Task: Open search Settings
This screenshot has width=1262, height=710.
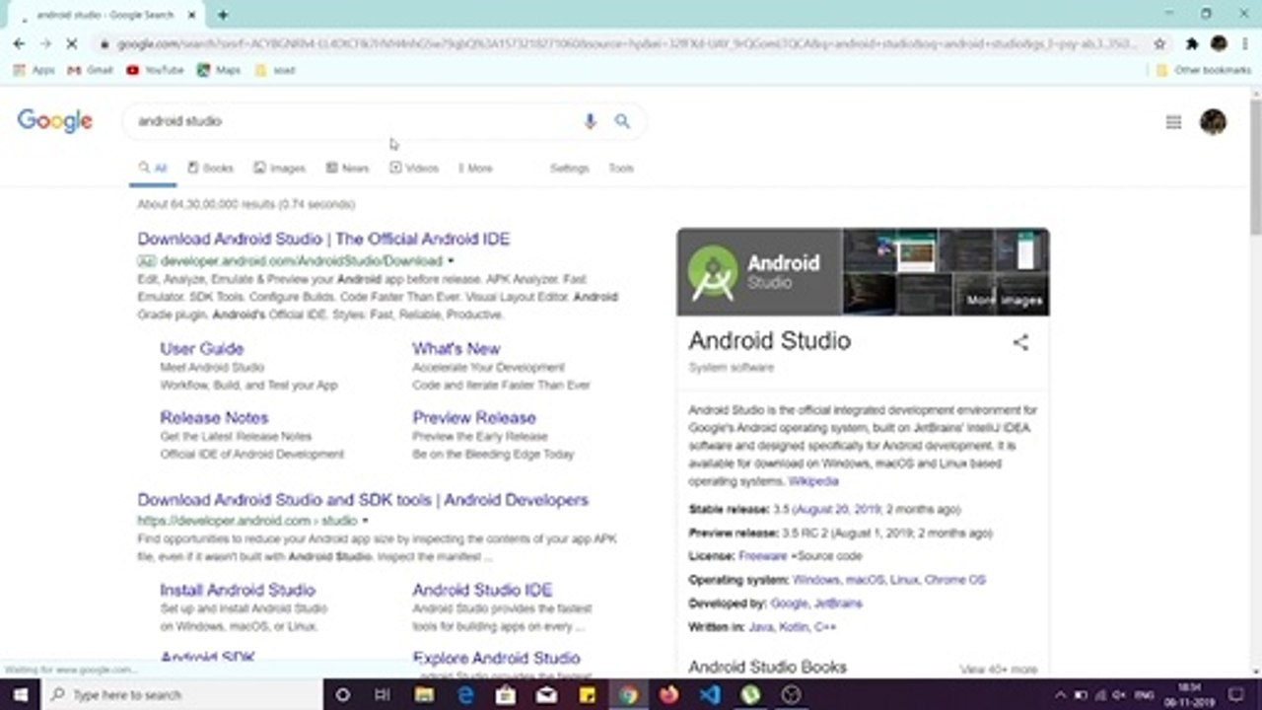Action: (569, 169)
